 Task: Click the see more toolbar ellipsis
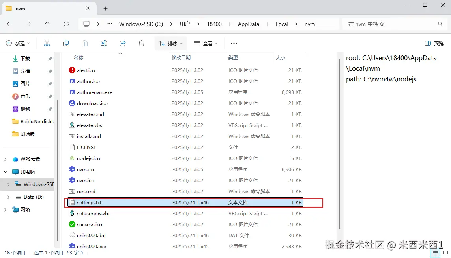(234, 43)
